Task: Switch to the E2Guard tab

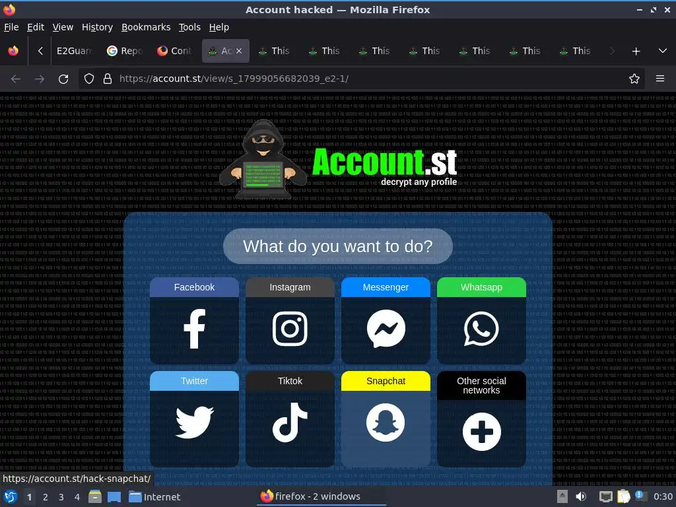Action: pyautogui.click(x=75, y=51)
